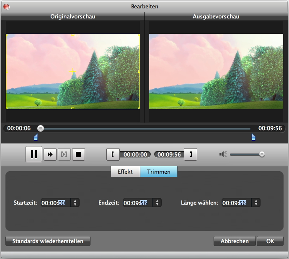Increase Länge wählen with the up arrow
289x259 pixels.
pyautogui.click(x=256, y=201)
